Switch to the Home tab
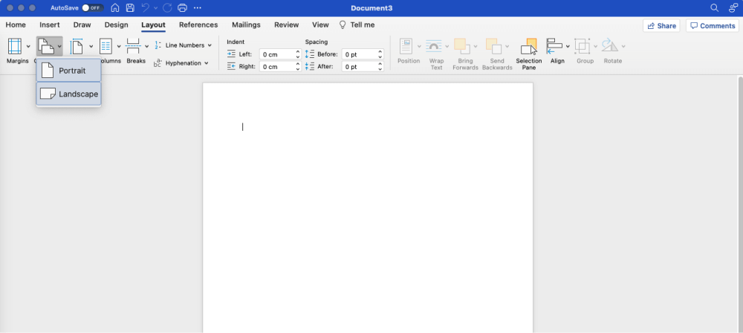Image resolution: width=743 pixels, height=333 pixels. point(16,25)
